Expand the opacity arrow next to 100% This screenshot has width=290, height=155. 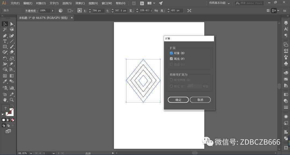point(53,11)
